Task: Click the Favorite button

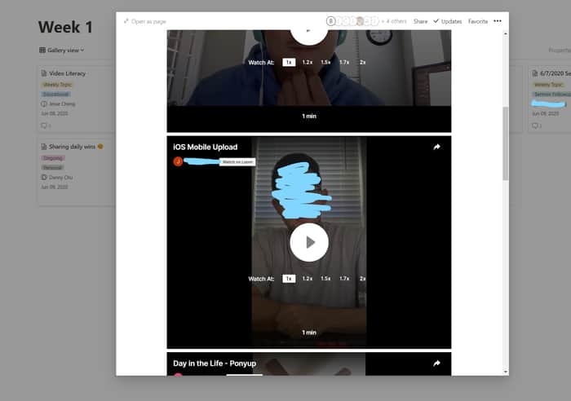Action: (x=478, y=21)
